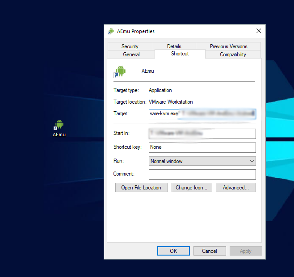Switch to the Security tab
This screenshot has width=294, height=277.
[130, 46]
